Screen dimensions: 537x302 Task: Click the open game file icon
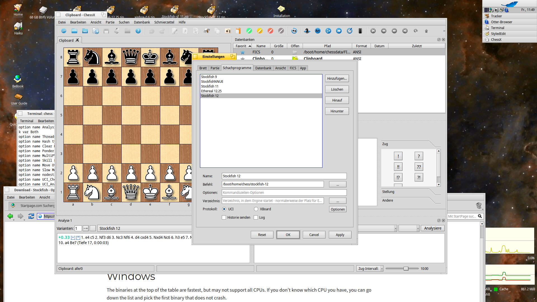[x=74, y=30]
